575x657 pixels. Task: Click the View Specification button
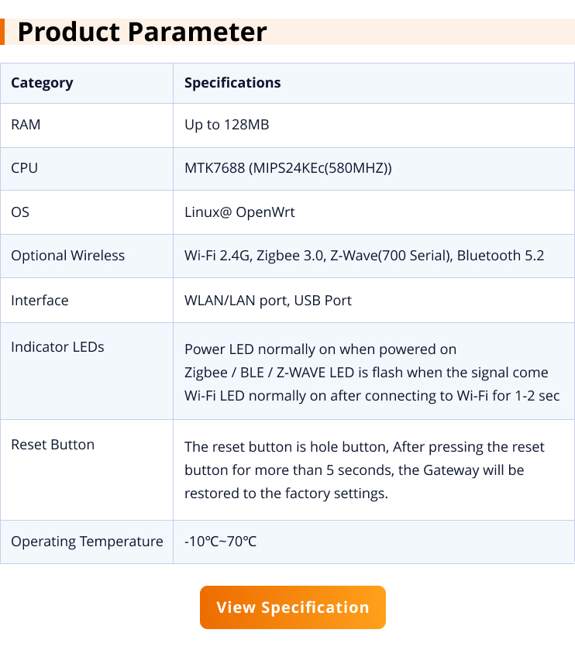292,607
